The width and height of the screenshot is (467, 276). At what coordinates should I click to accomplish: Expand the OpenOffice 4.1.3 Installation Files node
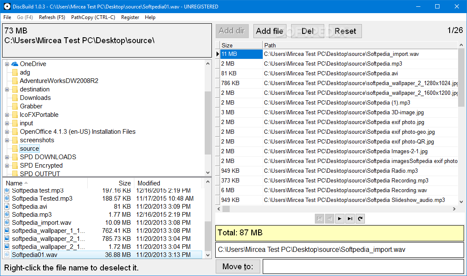tap(7, 132)
